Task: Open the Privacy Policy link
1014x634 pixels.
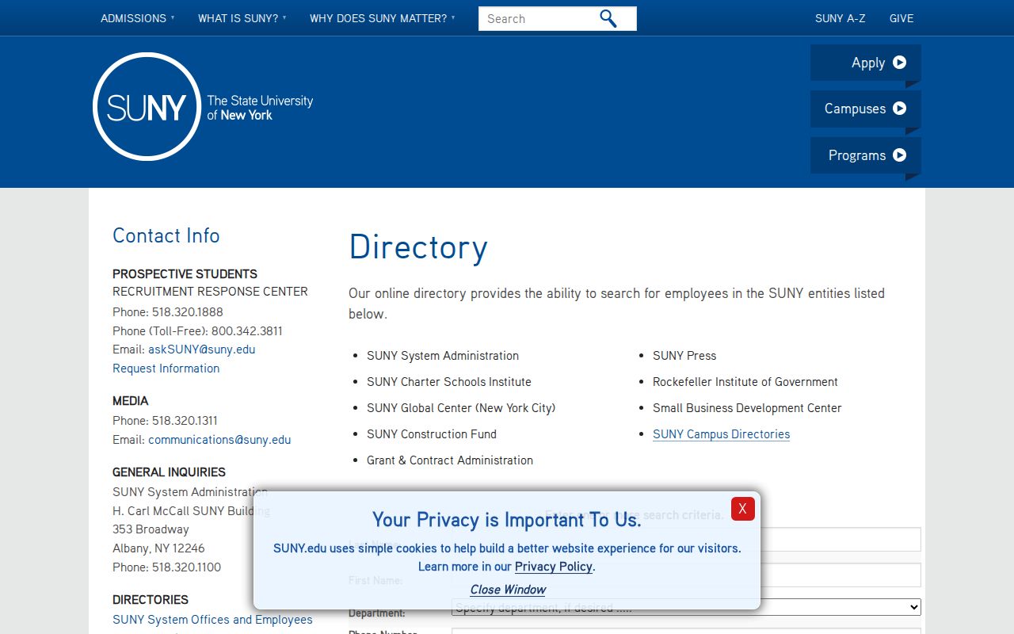Action: point(553,567)
